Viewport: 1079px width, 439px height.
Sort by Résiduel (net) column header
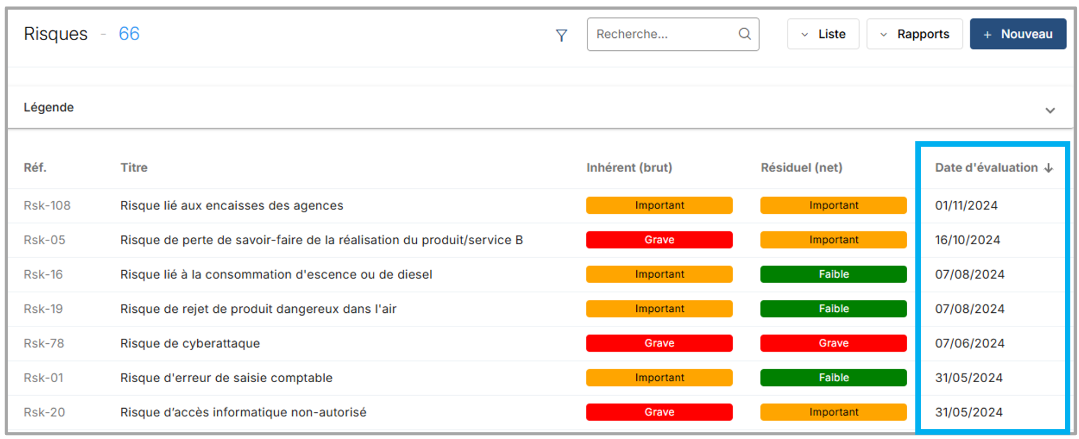801,168
